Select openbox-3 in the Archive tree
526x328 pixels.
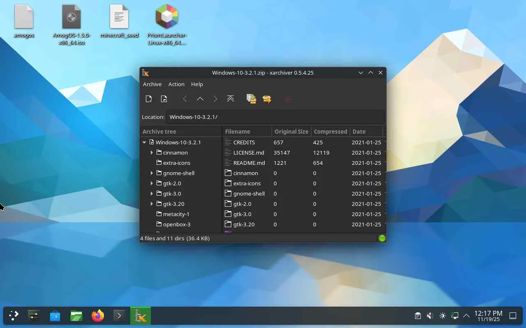tap(177, 224)
